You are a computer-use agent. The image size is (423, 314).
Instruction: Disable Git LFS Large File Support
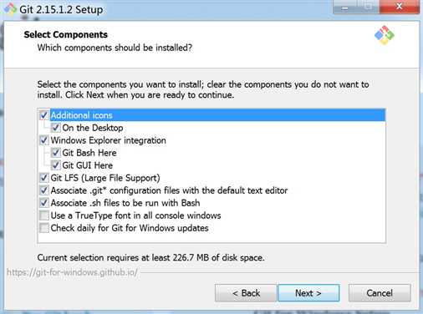point(44,178)
